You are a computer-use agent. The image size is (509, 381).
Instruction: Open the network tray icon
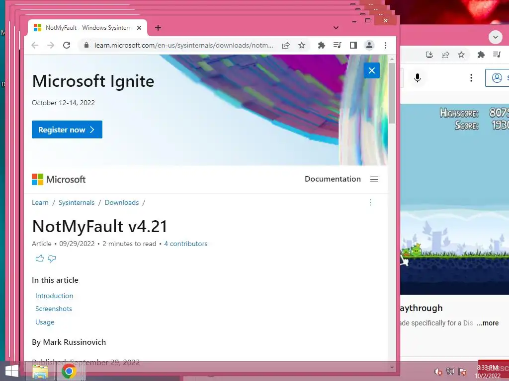click(450, 372)
